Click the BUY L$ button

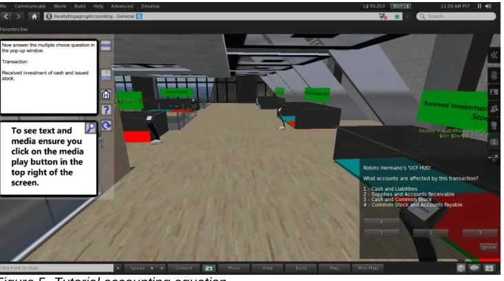[401, 6]
